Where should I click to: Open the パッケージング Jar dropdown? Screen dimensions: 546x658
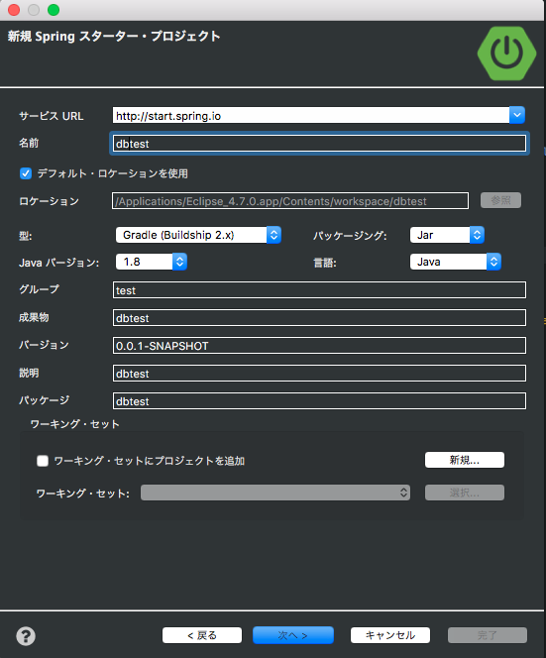tap(447, 235)
